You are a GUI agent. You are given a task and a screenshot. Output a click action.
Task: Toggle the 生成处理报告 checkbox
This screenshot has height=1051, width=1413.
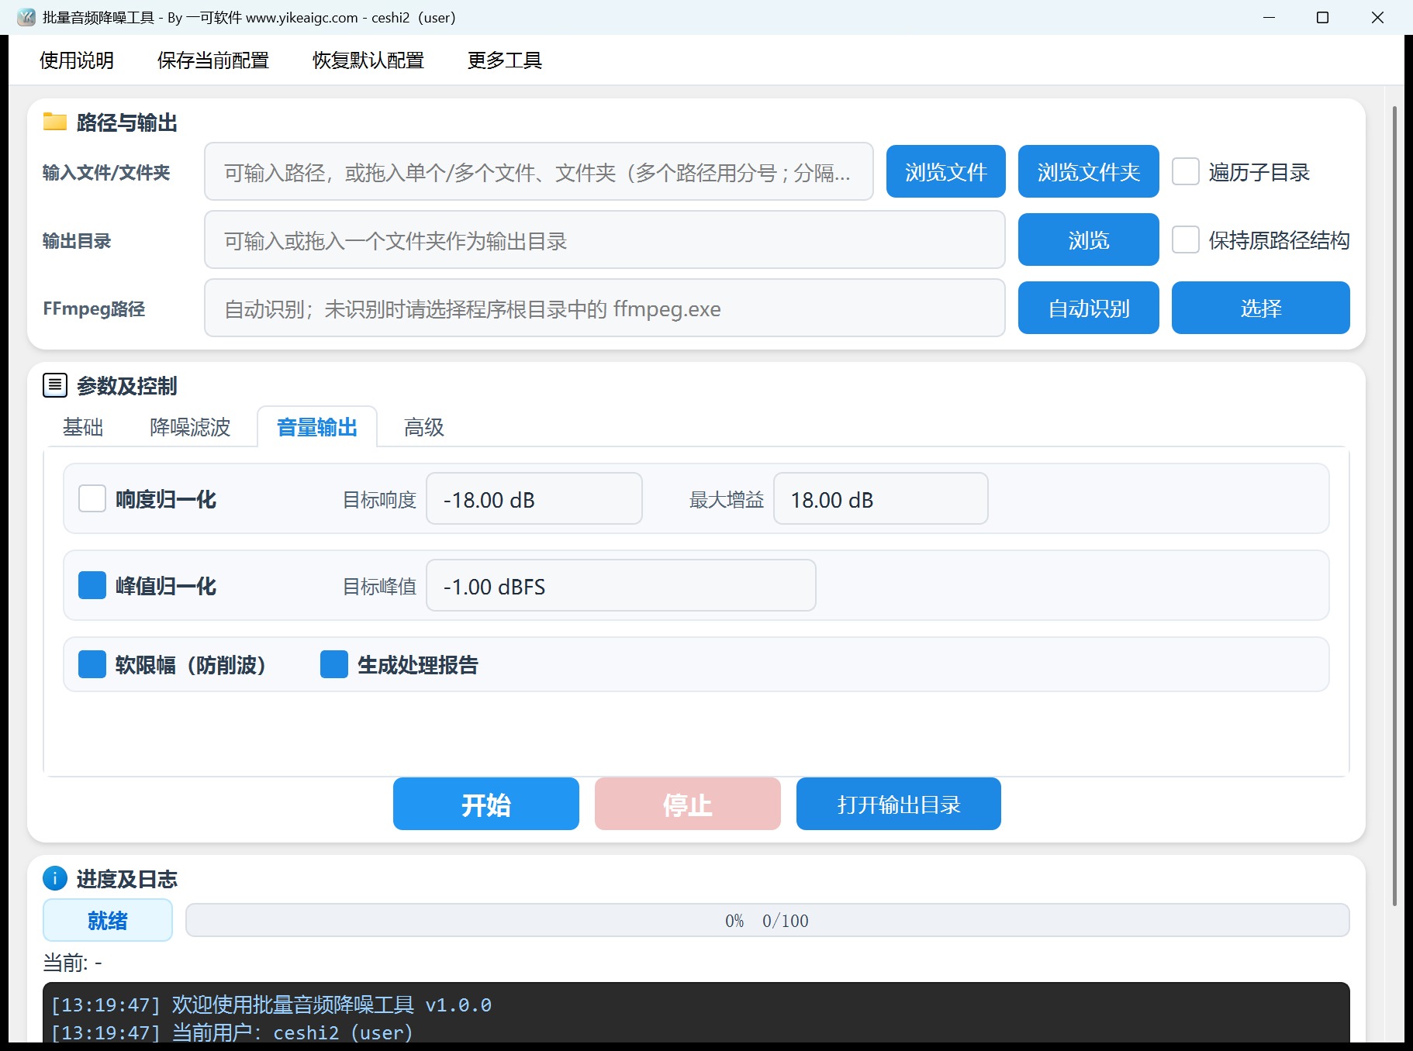coord(334,664)
